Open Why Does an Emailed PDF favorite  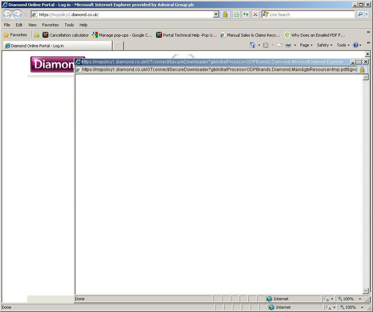click(x=315, y=35)
